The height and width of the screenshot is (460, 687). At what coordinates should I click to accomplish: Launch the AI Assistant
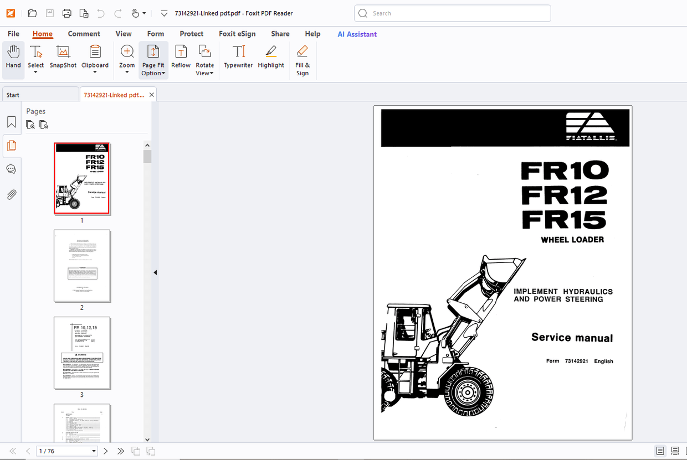(357, 34)
